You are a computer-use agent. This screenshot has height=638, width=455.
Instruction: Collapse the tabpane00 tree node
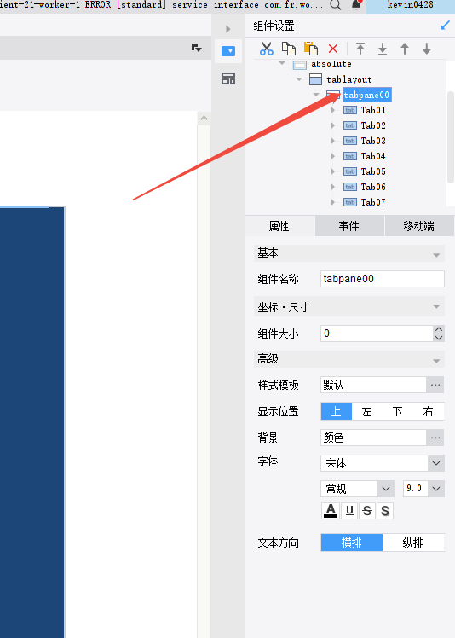click(x=316, y=95)
